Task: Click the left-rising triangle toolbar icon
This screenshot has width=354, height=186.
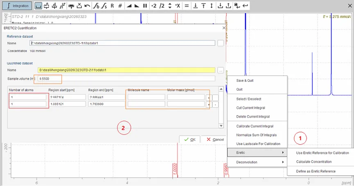Action: tap(129, 6)
